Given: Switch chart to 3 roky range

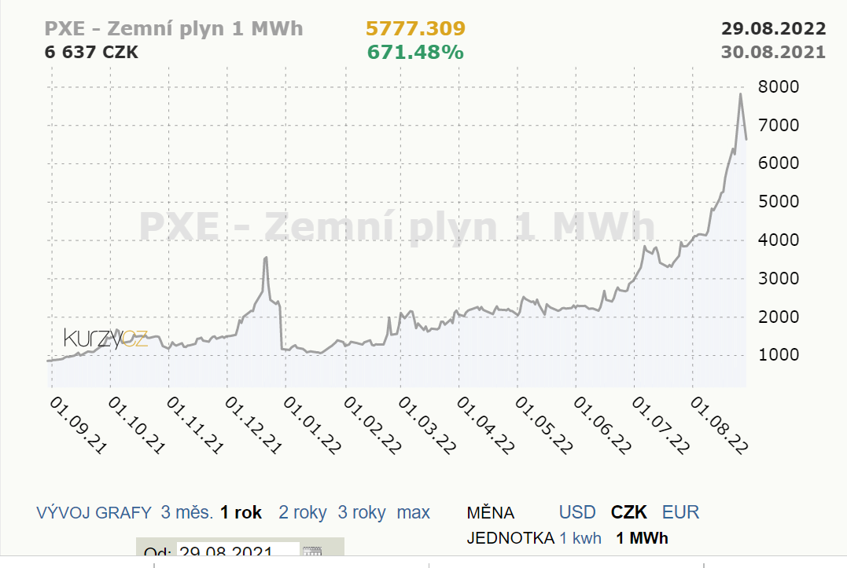Looking at the screenshot, I should tap(362, 513).
